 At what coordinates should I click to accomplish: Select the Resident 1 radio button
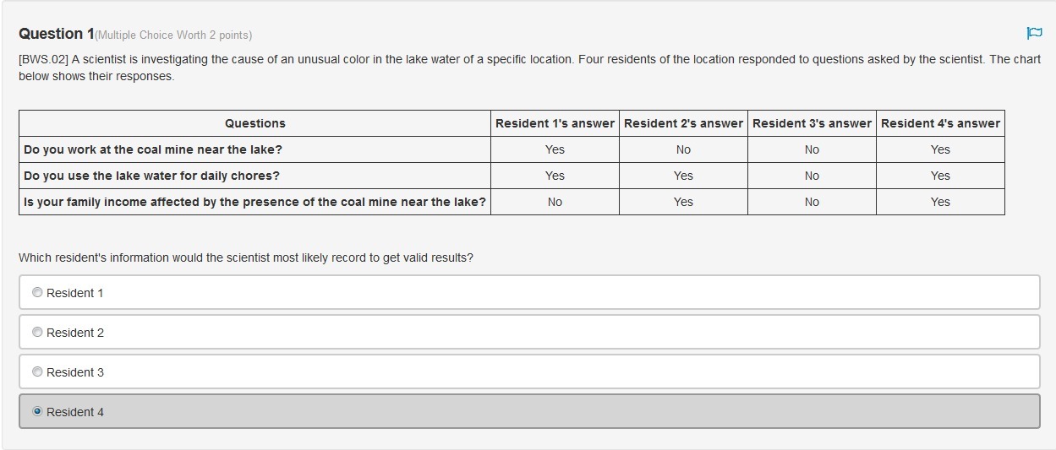coord(37,292)
